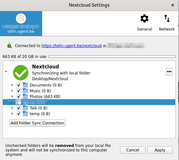Open the three-dots folder options button

169,72
